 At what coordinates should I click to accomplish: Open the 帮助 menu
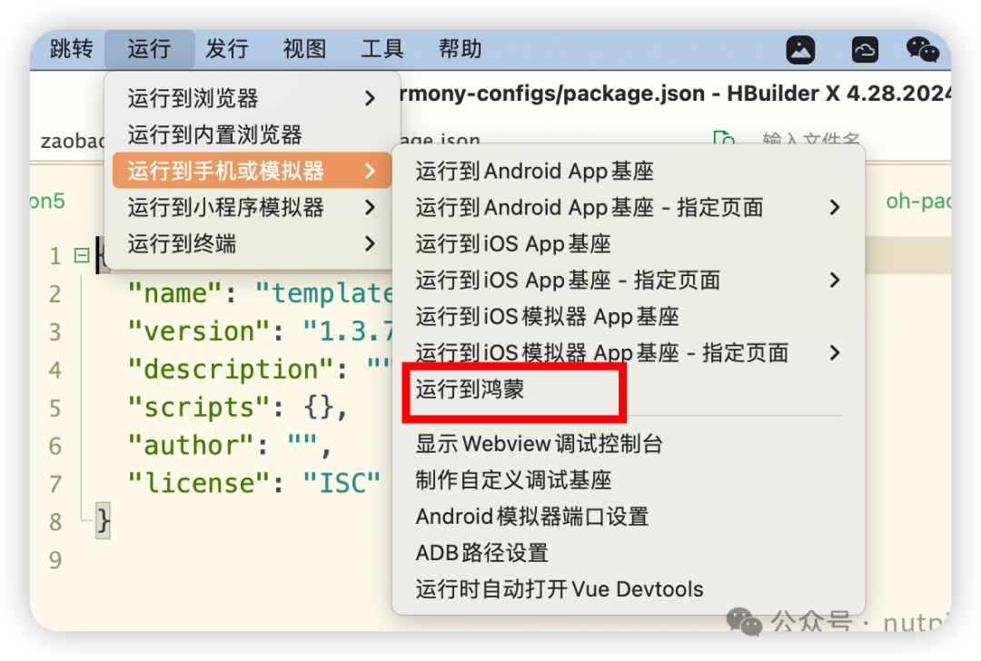tap(461, 49)
